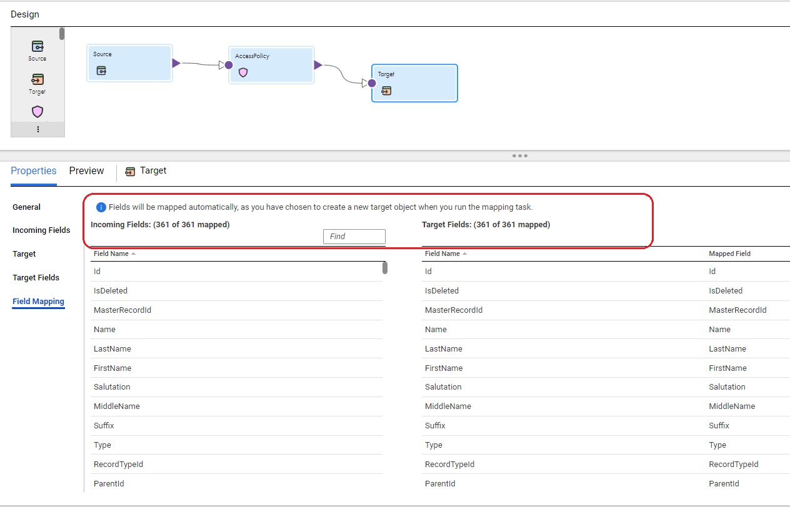
Task: Click the info icon beside mapping message
Action: (101, 207)
